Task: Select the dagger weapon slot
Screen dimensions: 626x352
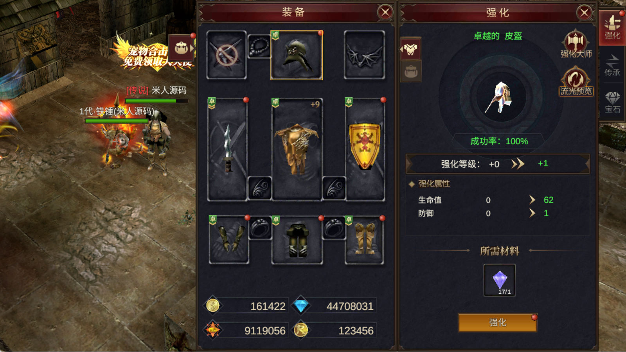Action: pyautogui.click(x=228, y=149)
